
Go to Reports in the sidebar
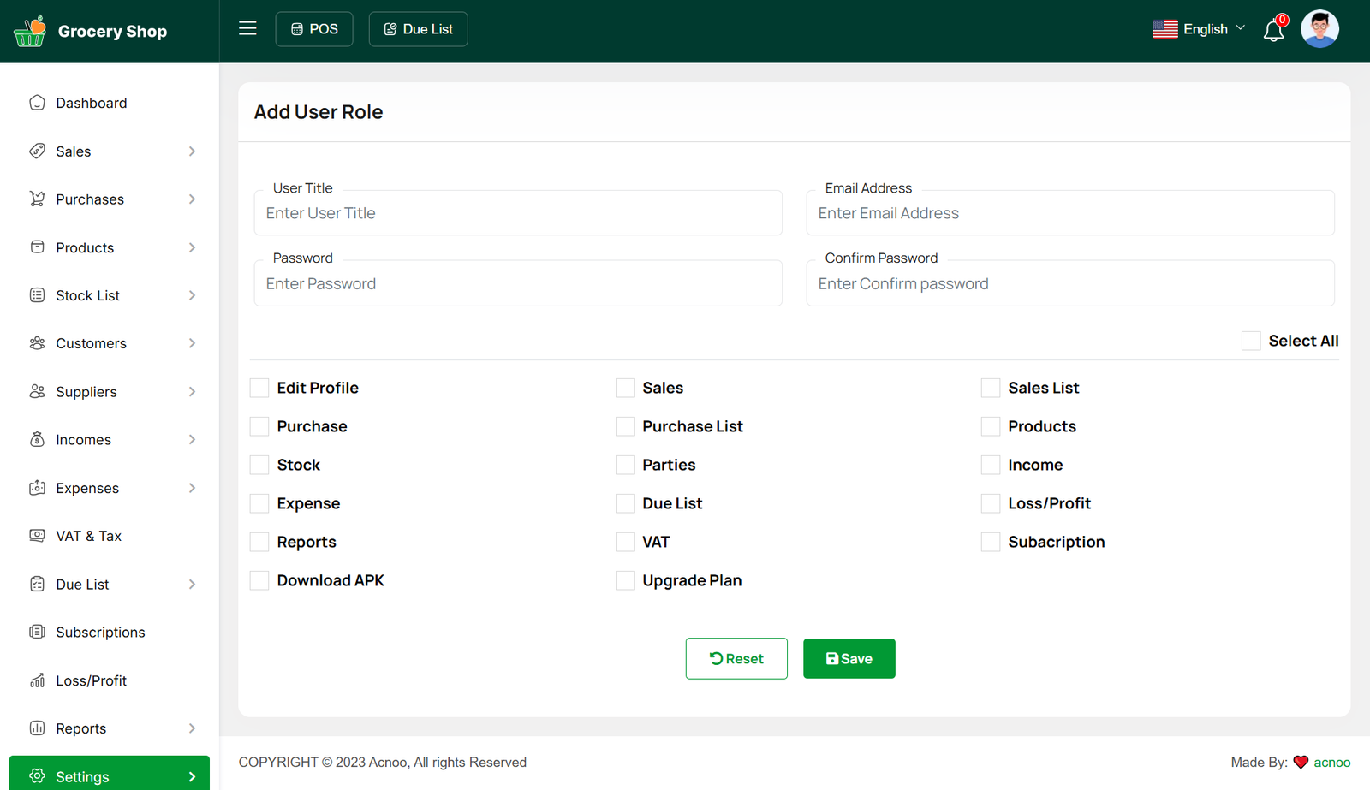(81, 728)
